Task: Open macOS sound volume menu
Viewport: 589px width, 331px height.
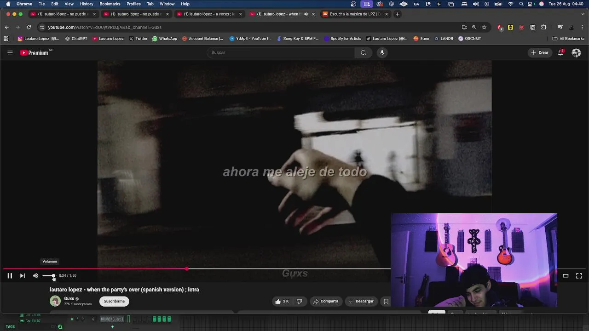Action: 475,4
